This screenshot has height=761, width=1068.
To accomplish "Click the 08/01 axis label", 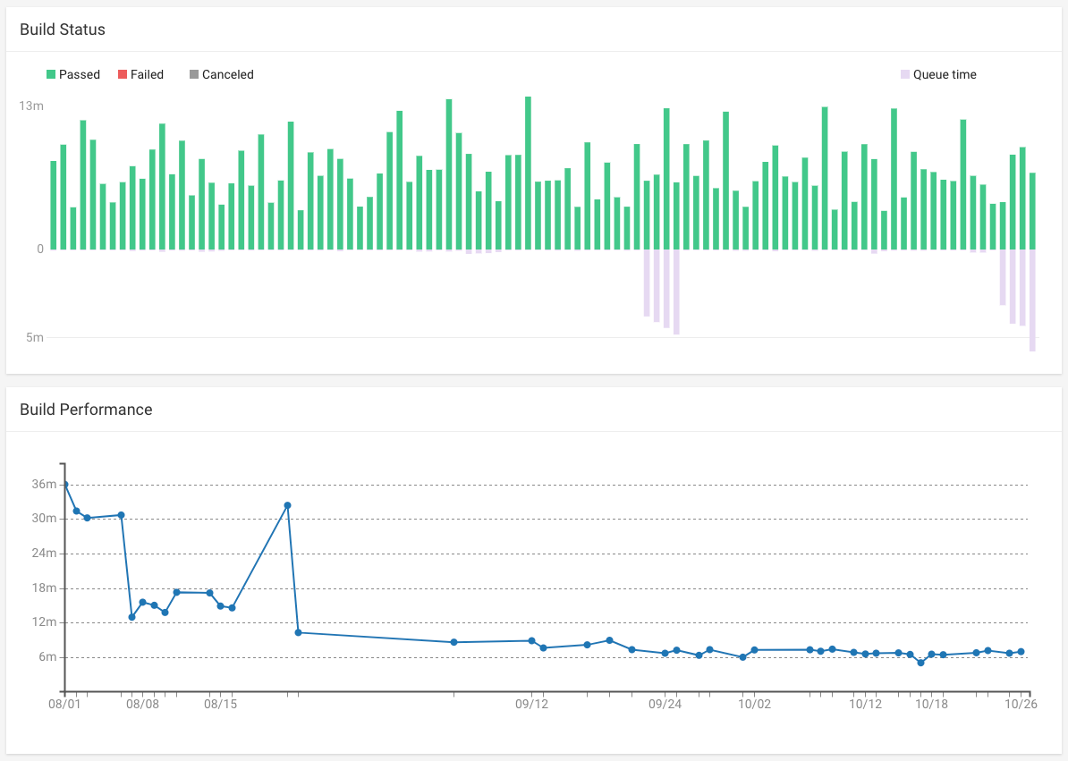I will tap(63, 704).
